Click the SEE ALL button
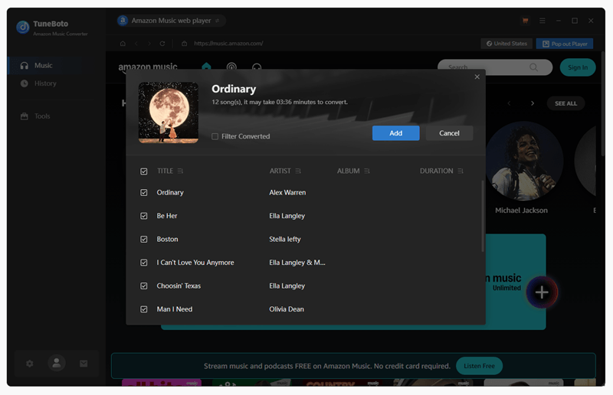 pos(565,103)
